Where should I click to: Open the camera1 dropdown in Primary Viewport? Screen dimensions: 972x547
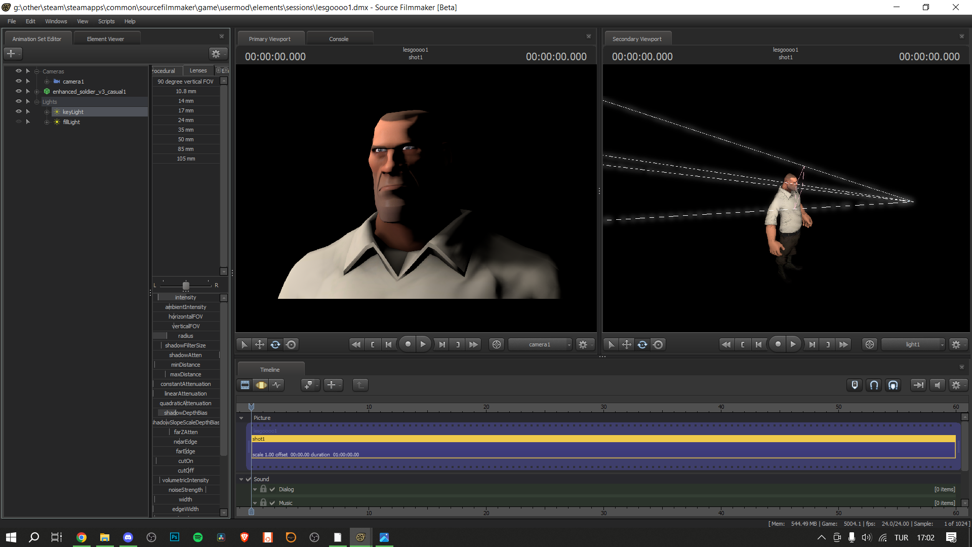tap(540, 344)
